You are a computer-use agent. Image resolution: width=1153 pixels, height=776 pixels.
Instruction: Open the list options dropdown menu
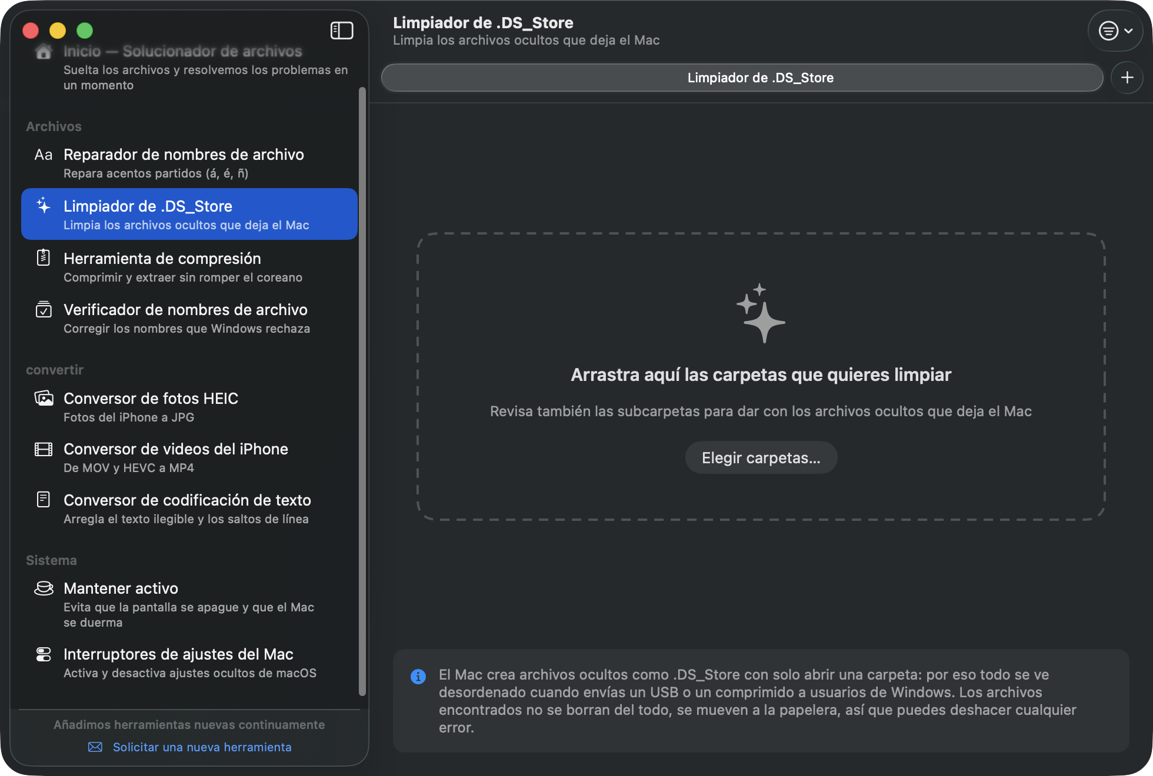(1115, 31)
